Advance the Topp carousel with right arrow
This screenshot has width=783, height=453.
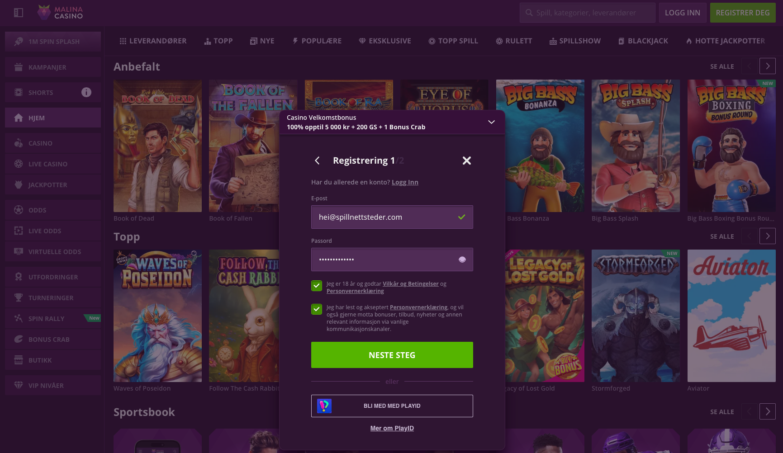(767, 236)
